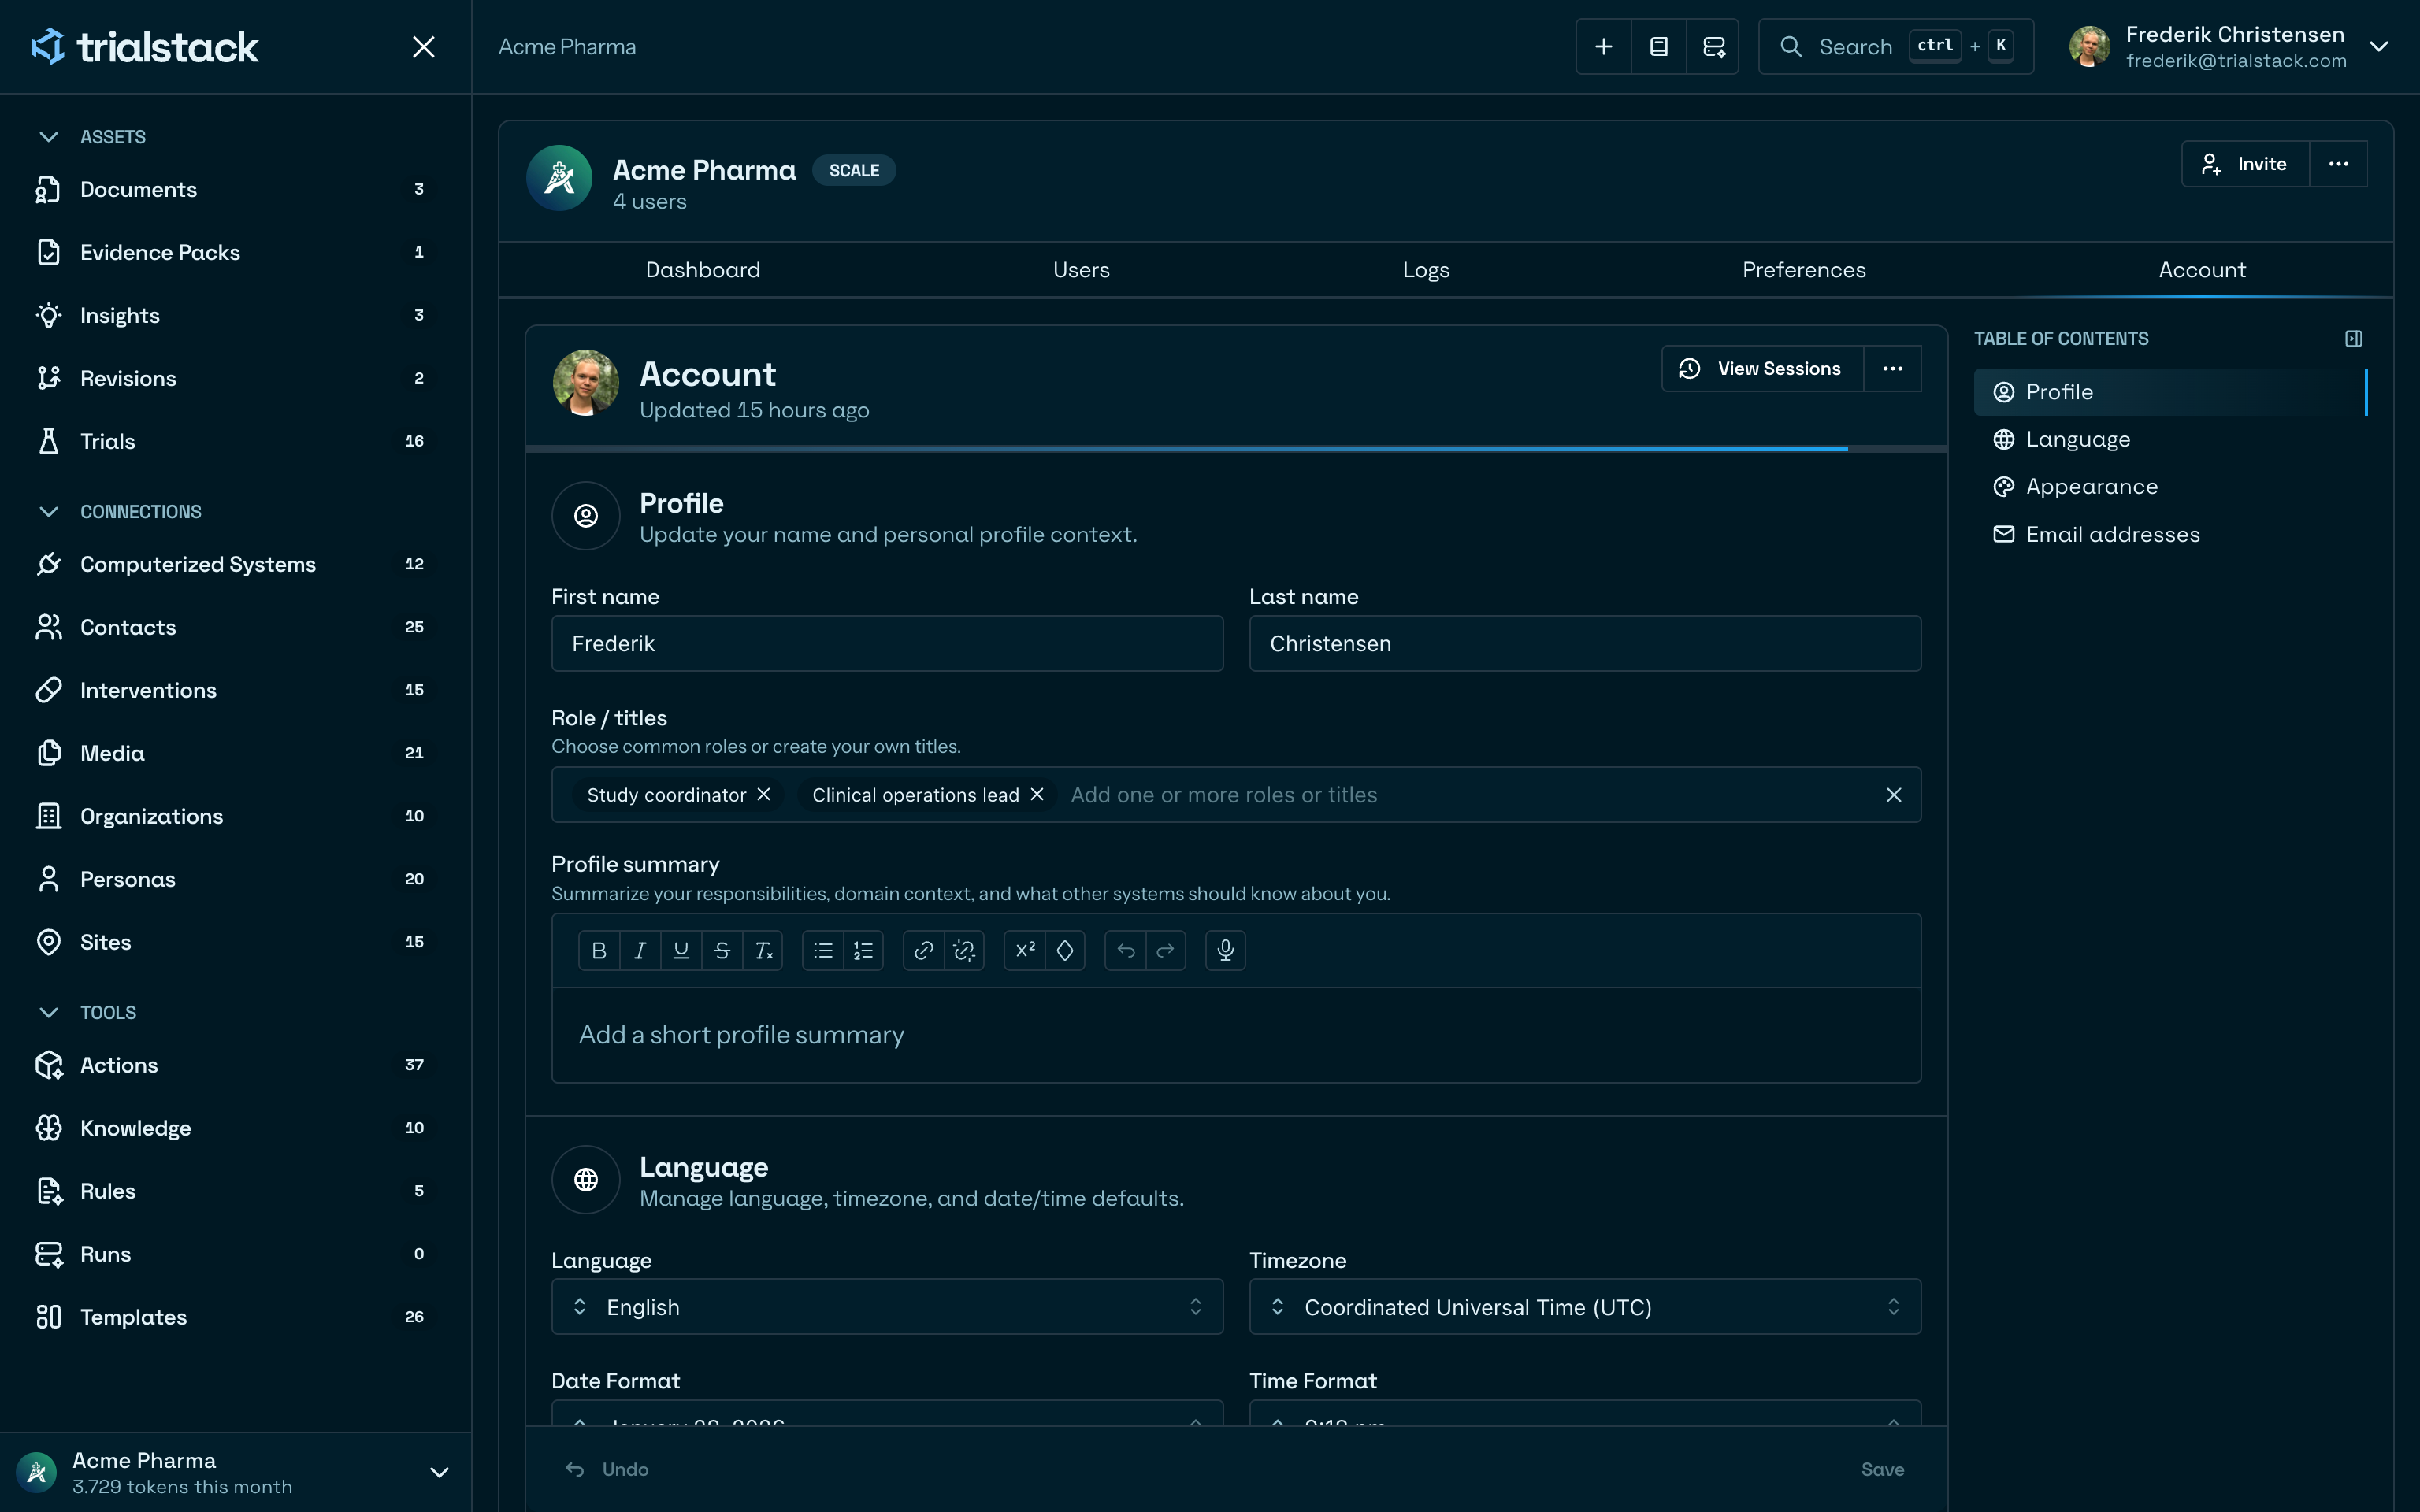Viewport: 2420px width, 1512px height.
Task: Remove the Clinical operations lead tag
Action: click(1037, 794)
